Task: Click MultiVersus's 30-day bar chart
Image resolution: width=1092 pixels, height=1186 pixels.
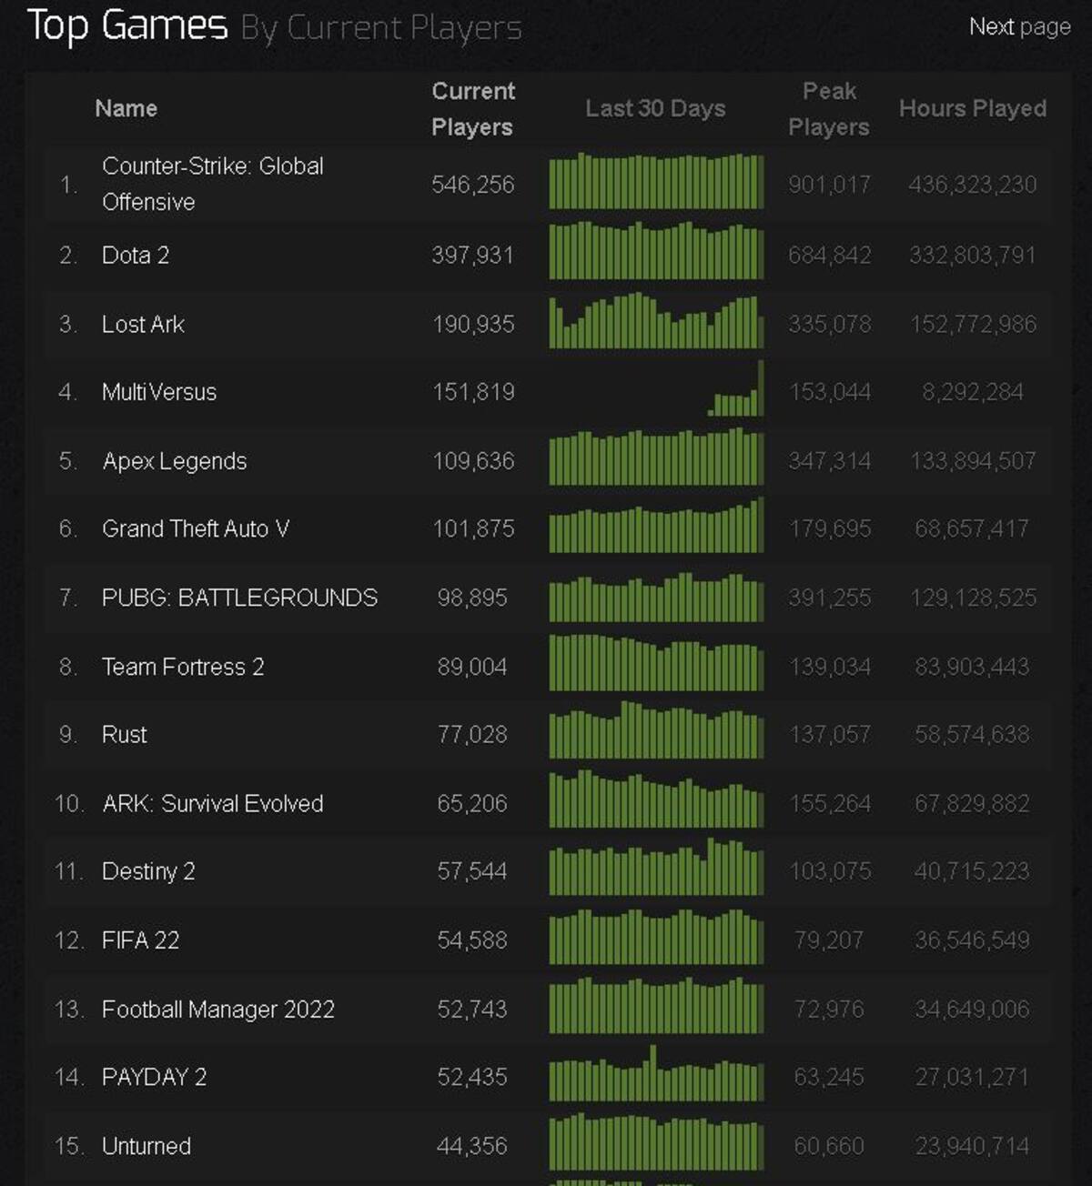Action: click(735, 388)
